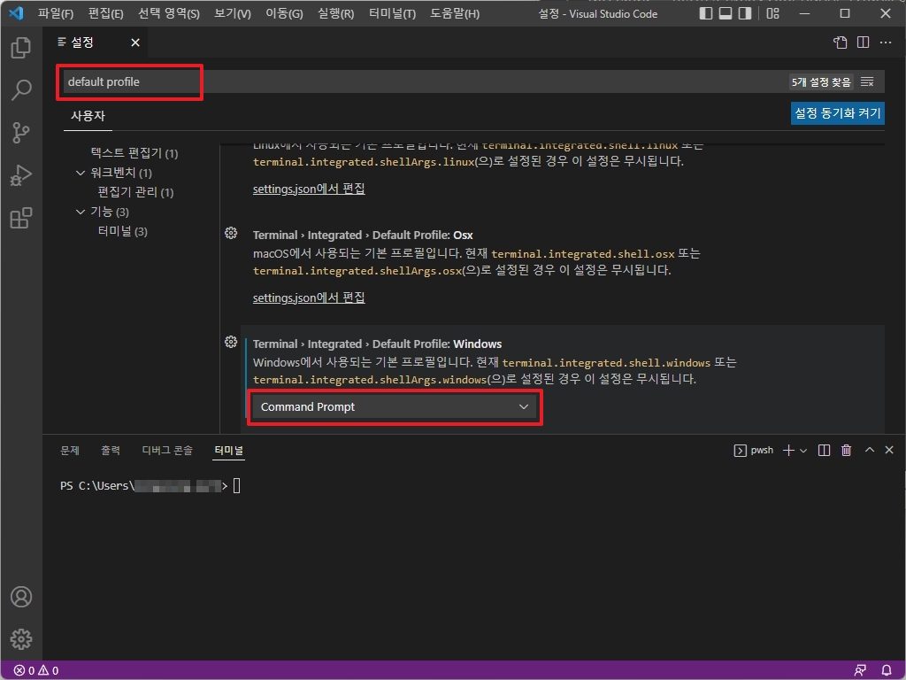Image resolution: width=906 pixels, height=680 pixels.
Task: Click 설정 동기화 켜기 button
Action: pyautogui.click(x=837, y=113)
